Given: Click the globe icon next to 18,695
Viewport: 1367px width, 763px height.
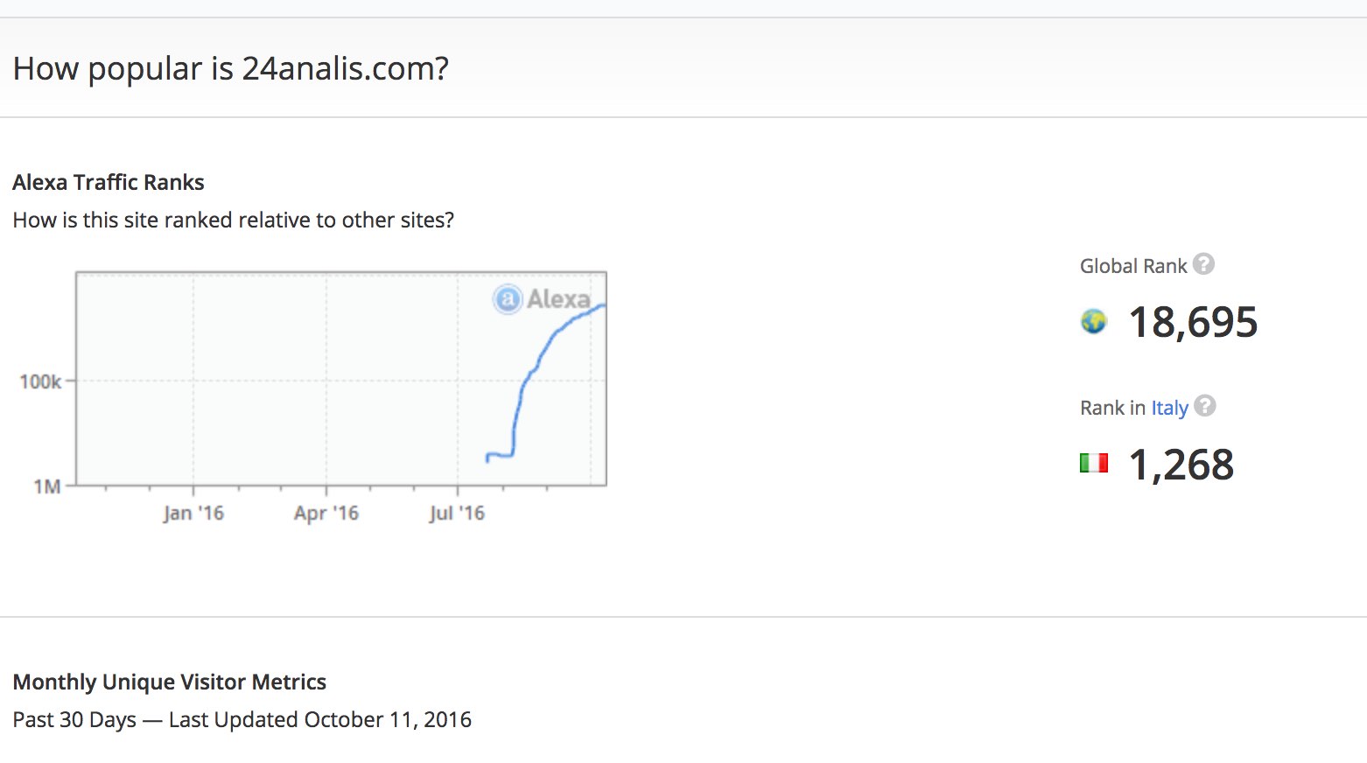Looking at the screenshot, I should click(x=1093, y=322).
